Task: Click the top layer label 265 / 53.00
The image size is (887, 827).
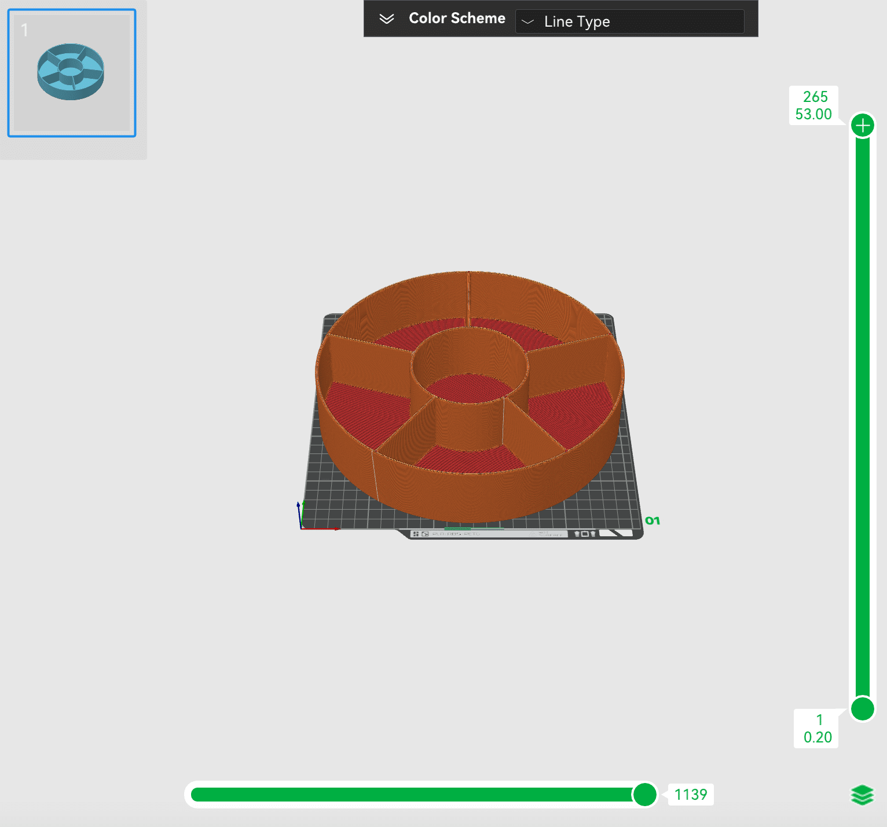Action: click(813, 105)
